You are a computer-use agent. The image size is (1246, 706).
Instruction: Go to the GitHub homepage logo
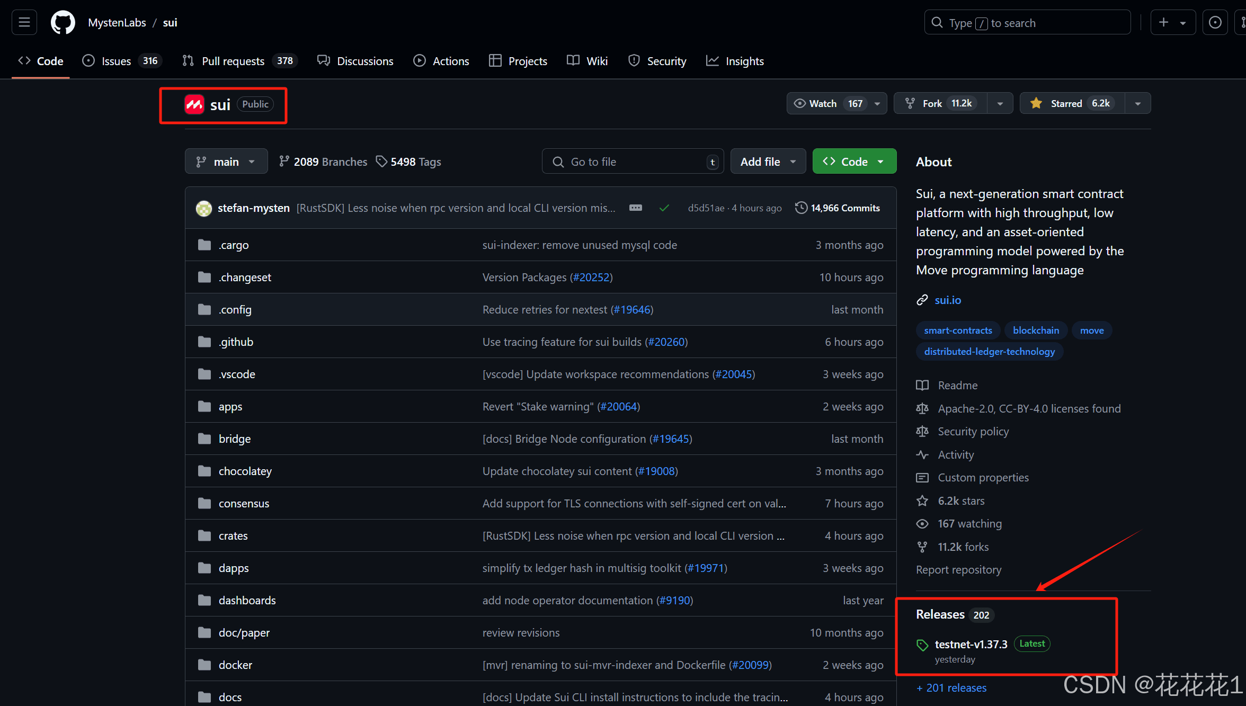click(63, 22)
